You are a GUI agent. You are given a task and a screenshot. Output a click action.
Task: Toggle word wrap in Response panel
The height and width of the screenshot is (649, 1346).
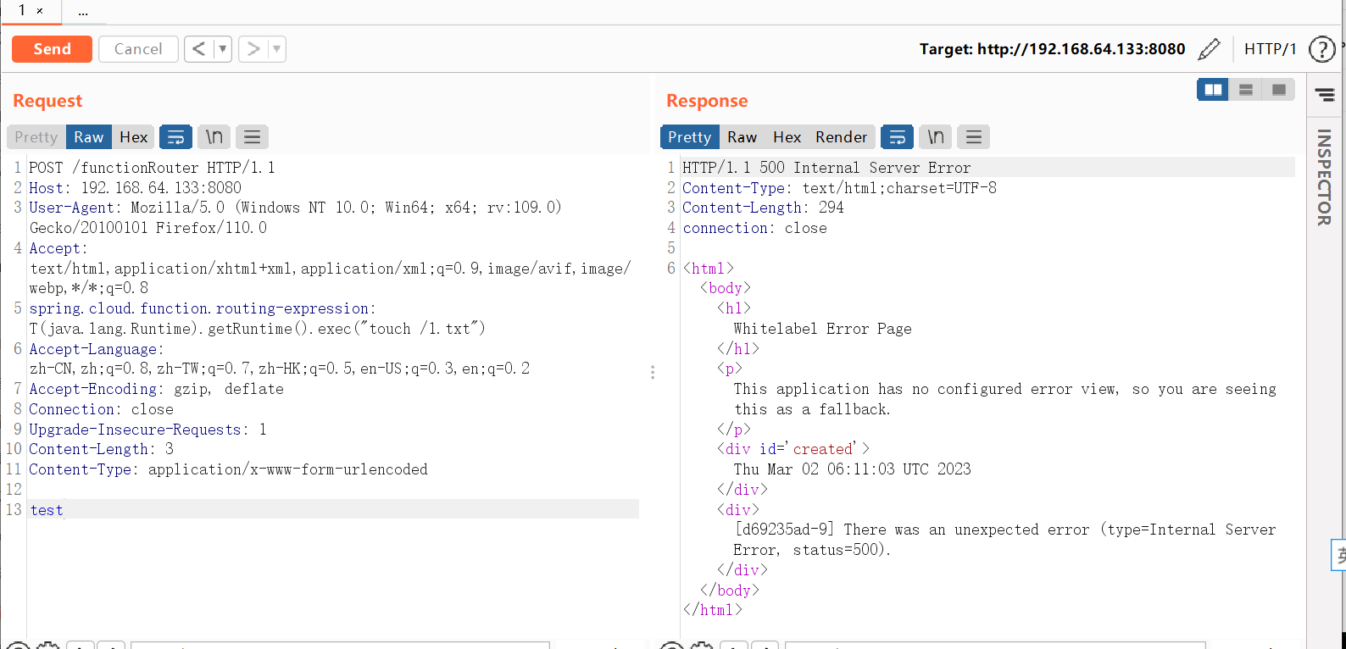click(x=897, y=137)
